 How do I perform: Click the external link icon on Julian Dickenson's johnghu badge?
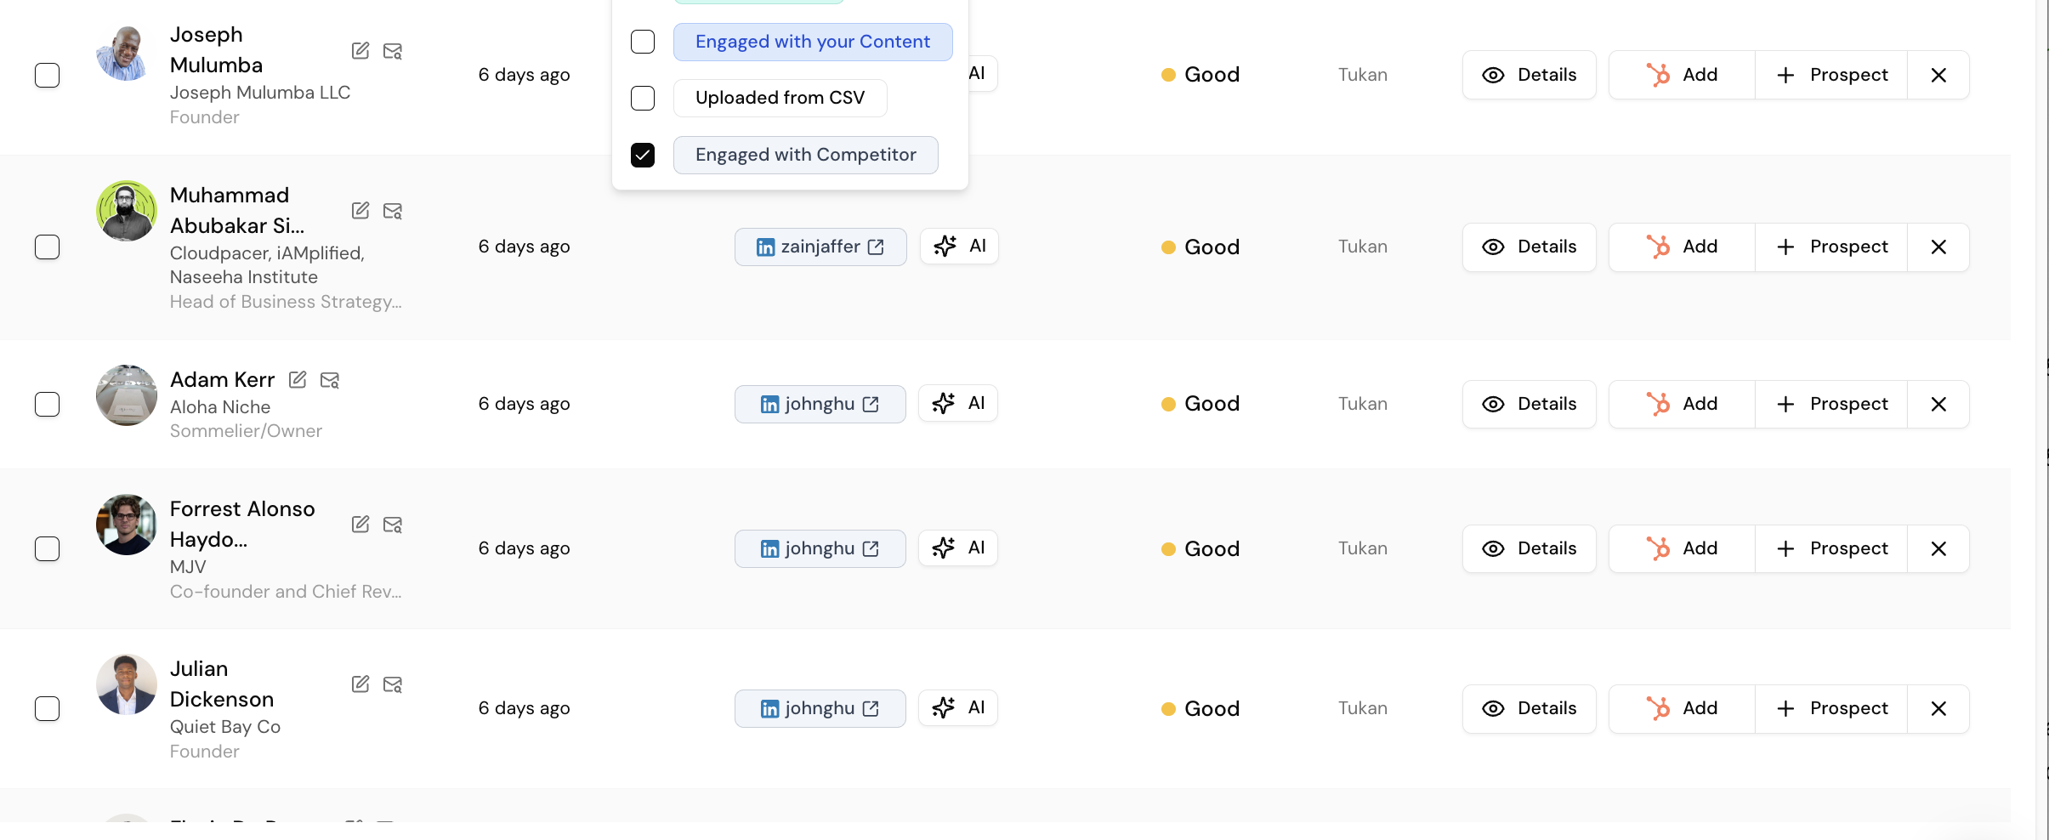pos(871,708)
